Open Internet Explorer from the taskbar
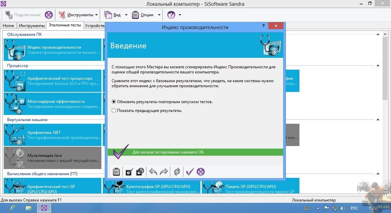This screenshot has height=213, width=391. tap(13, 208)
